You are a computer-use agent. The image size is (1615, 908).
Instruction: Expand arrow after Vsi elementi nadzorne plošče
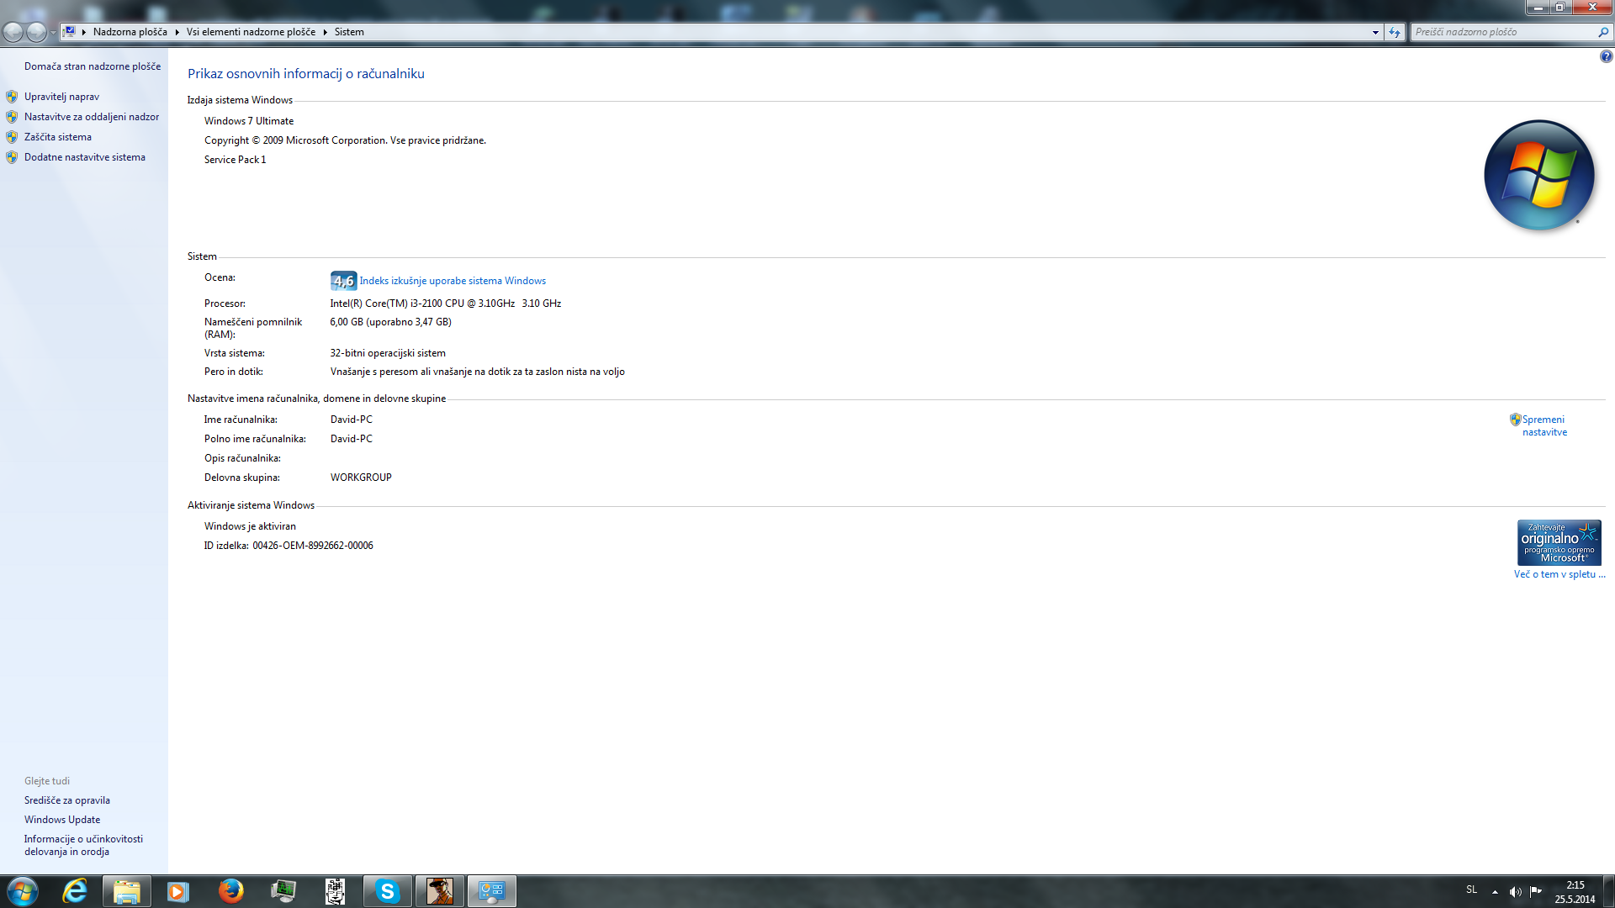pyautogui.click(x=325, y=32)
